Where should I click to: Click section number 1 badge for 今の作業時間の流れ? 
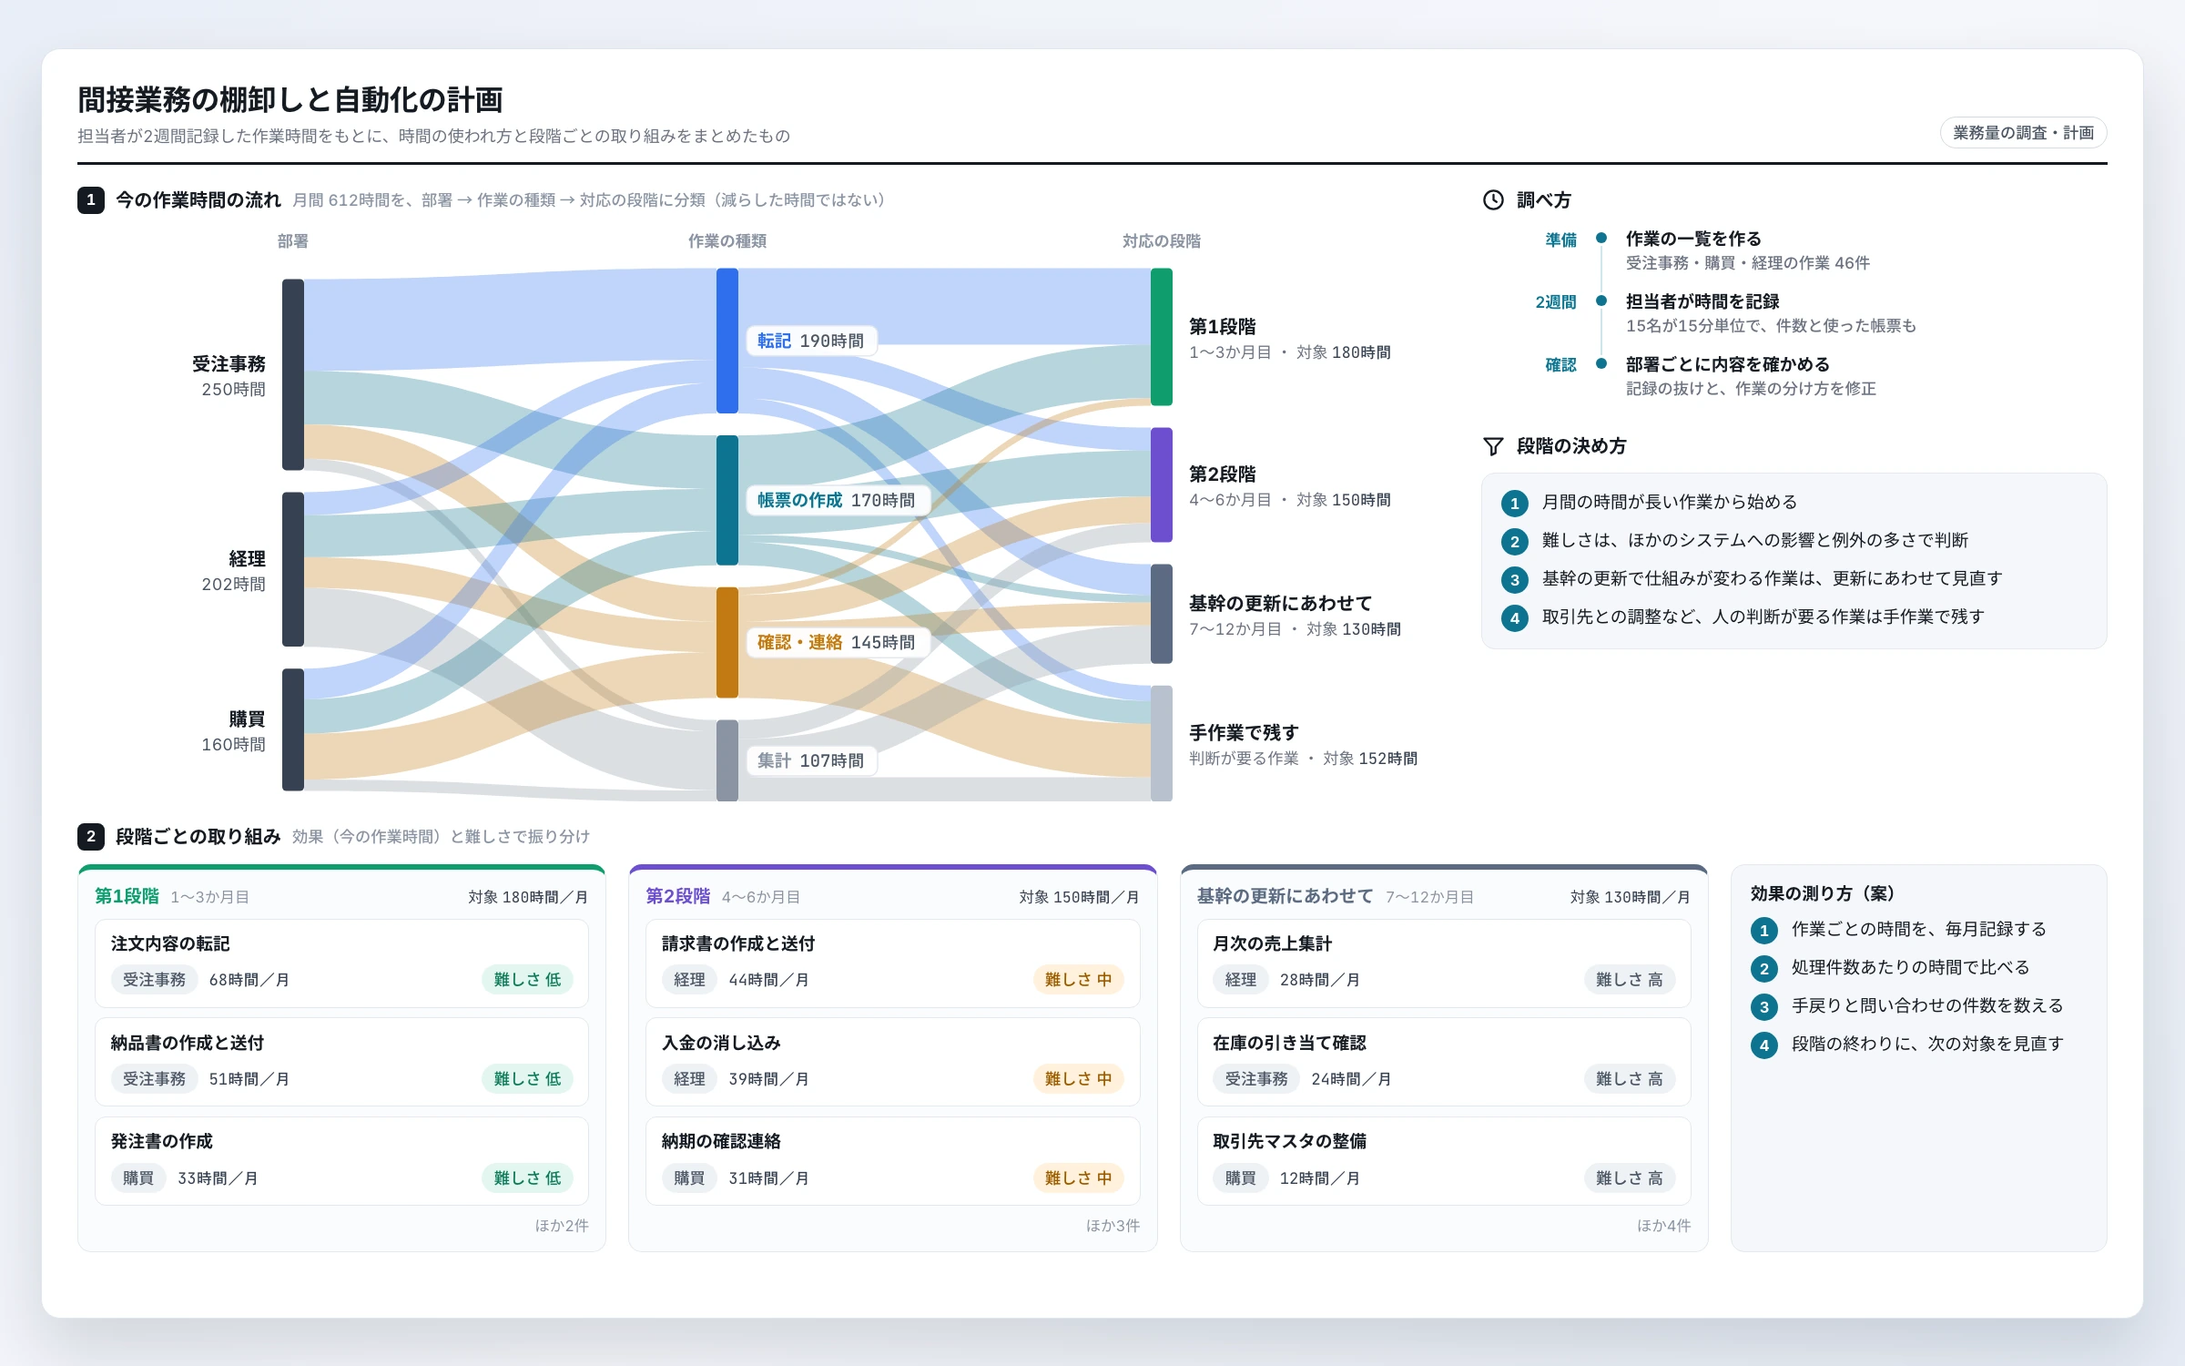tap(91, 199)
